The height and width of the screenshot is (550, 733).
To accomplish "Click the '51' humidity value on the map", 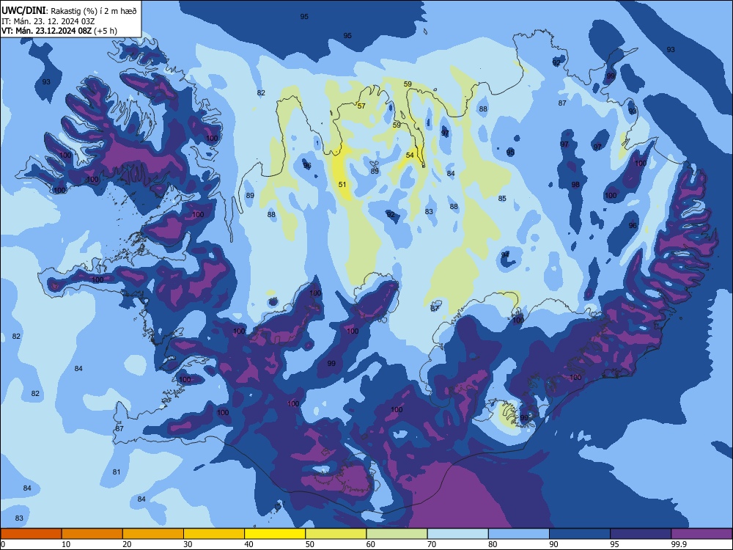I will point(342,185).
